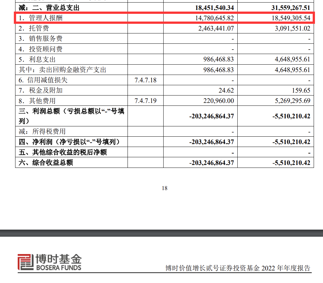Select the heading 五、其他综合收益的税后净额
The image size is (323, 283).
63,152
